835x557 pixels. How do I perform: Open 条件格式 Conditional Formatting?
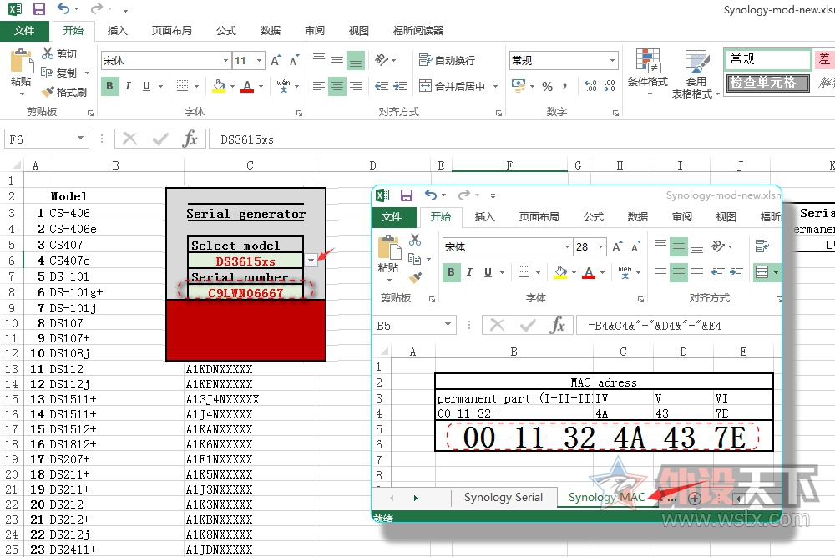tap(648, 71)
